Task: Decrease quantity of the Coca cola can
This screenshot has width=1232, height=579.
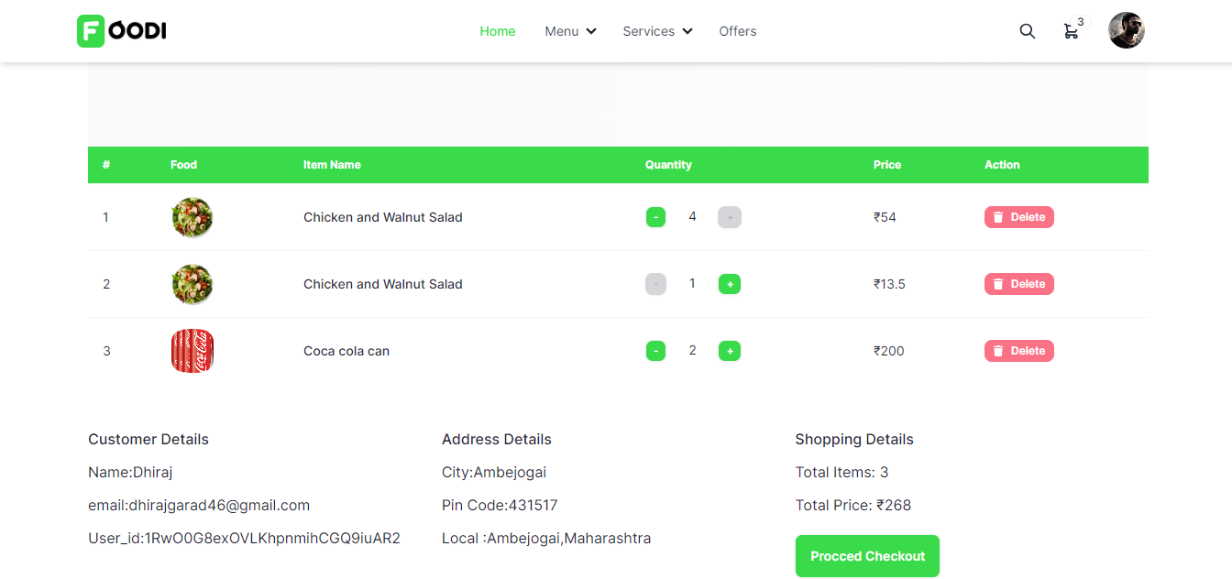Action: pyautogui.click(x=655, y=350)
